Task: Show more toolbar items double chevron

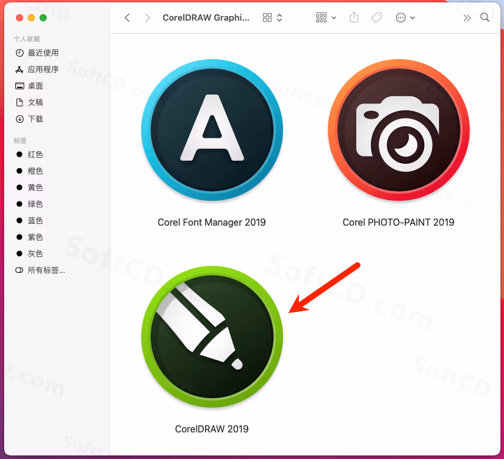Action: (467, 18)
